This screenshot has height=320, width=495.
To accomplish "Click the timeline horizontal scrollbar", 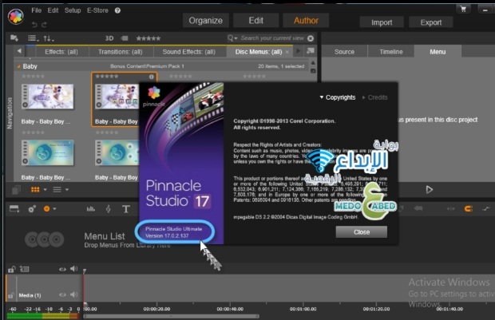I will pos(172,316).
